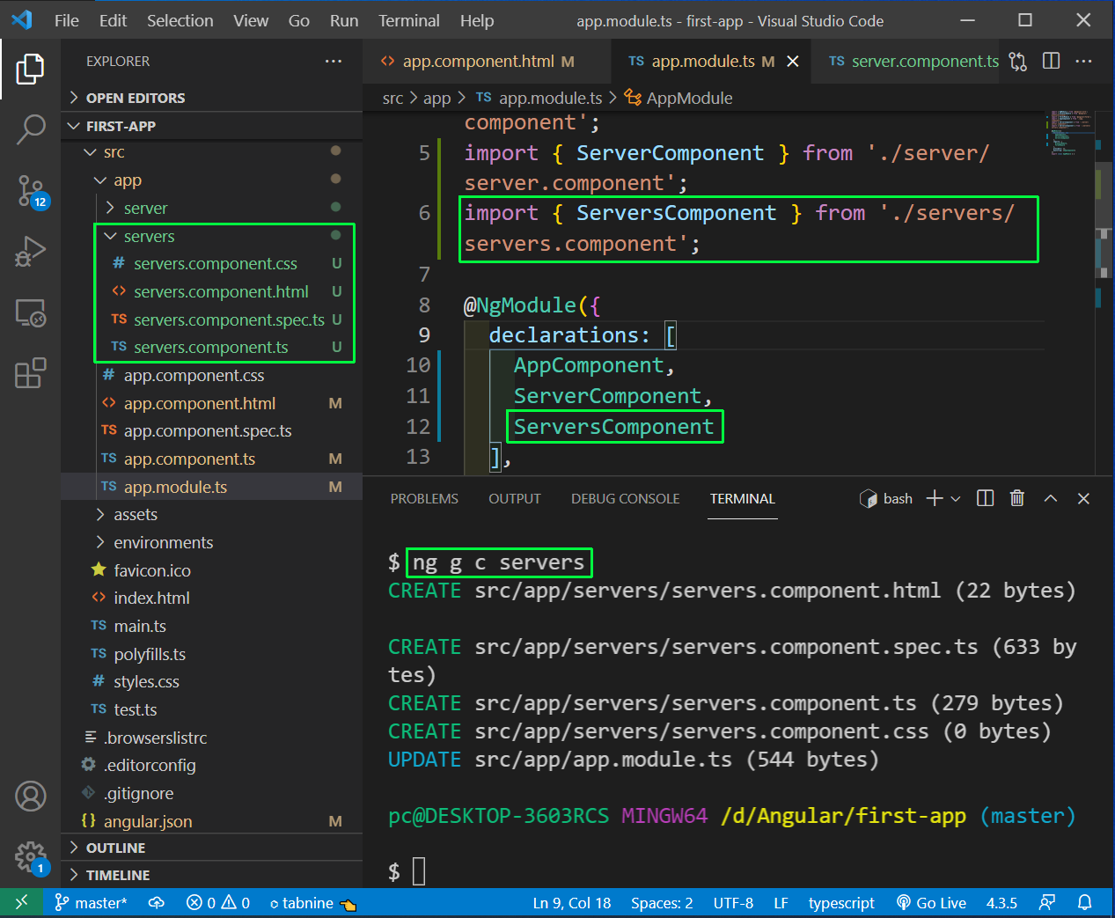Collapse the FIRST-APP folder section

(x=211, y=126)
